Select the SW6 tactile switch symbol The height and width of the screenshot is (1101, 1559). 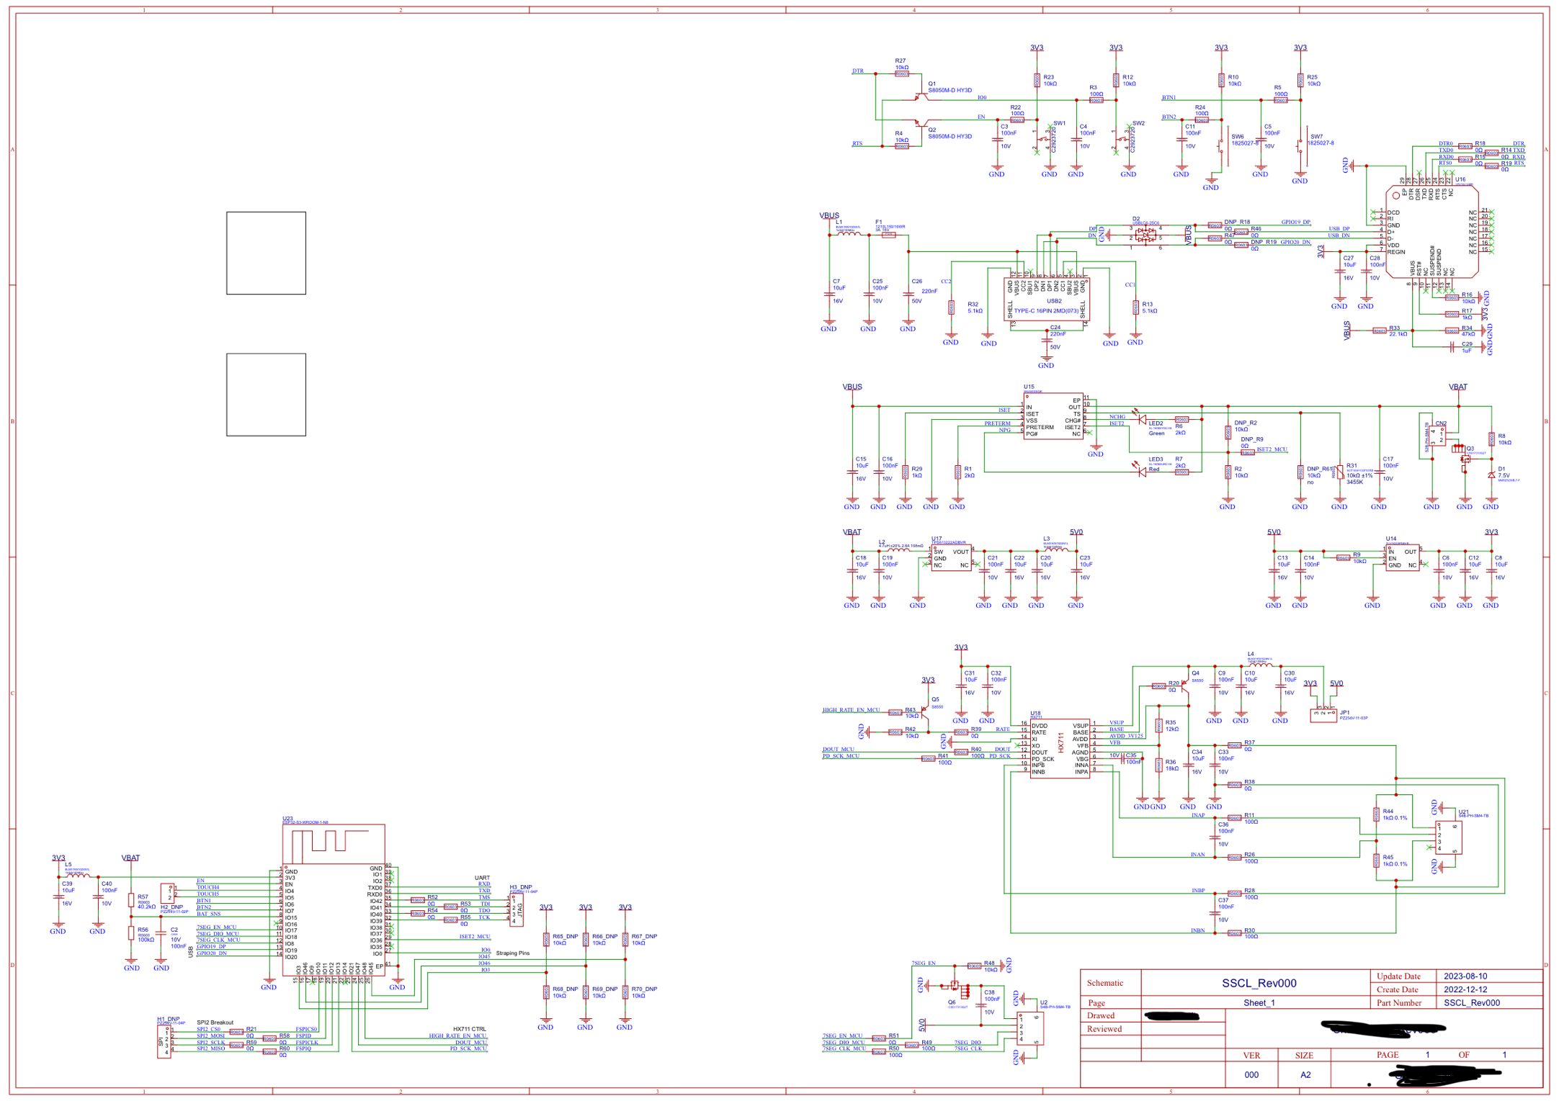pos(1221,146)
